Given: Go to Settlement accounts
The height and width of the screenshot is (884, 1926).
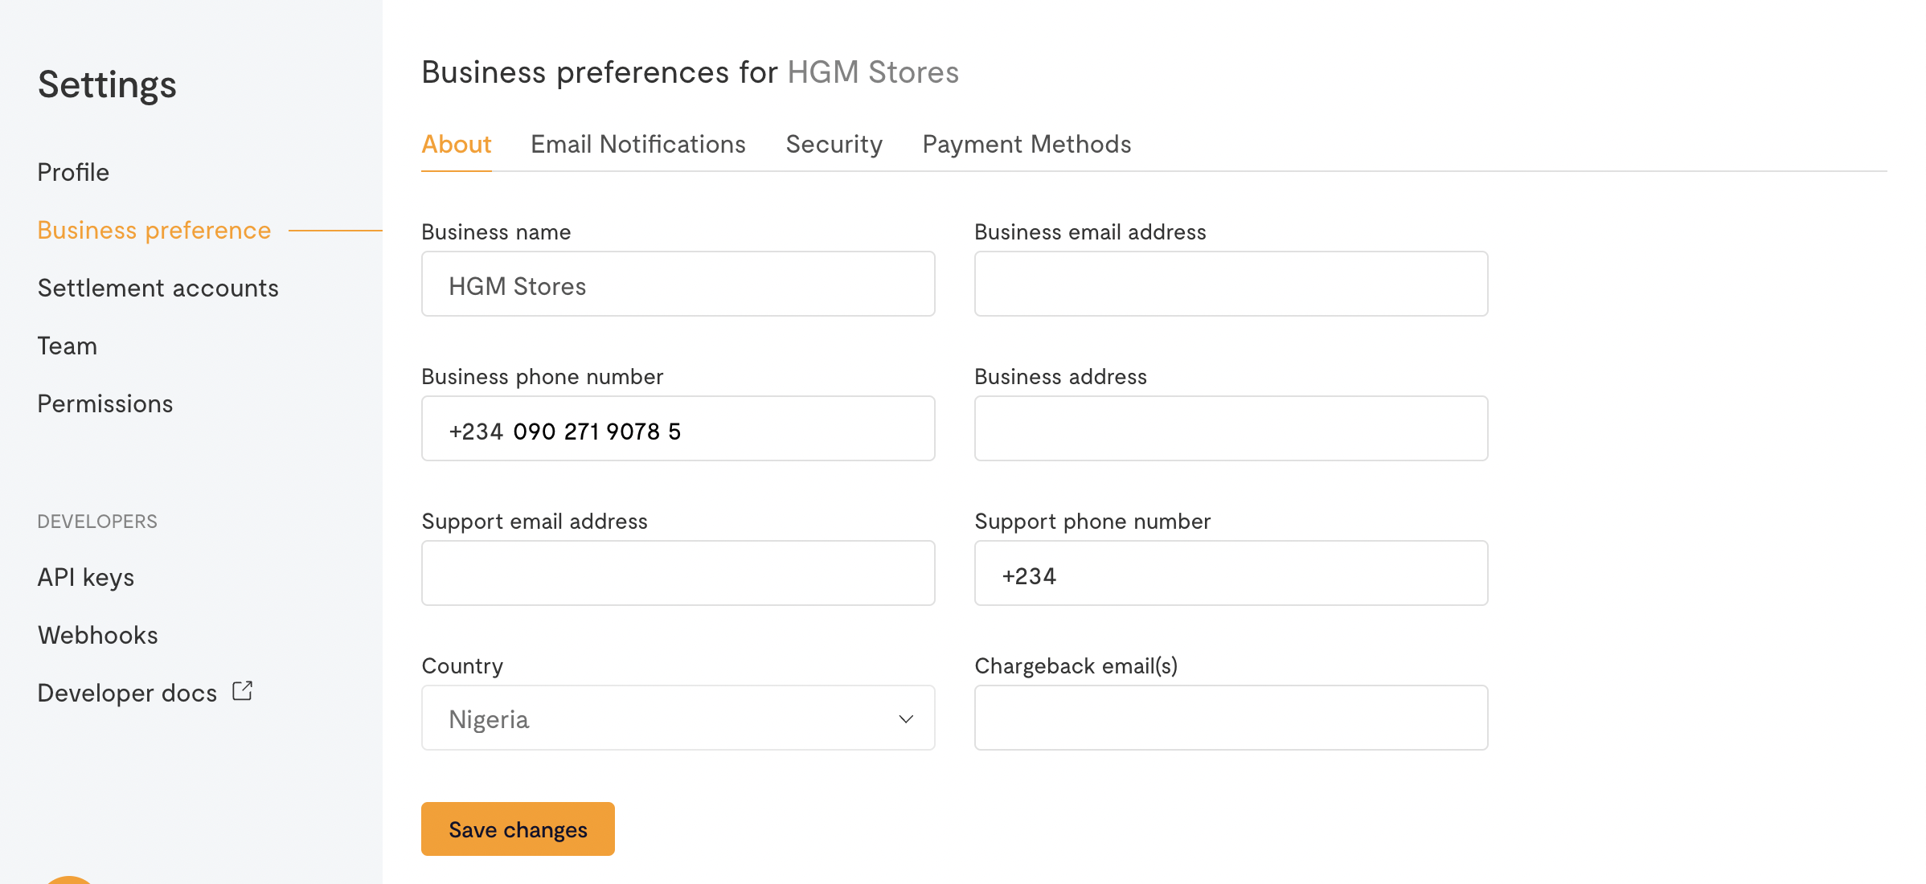Looking at the screenshot, I should 158,288.
